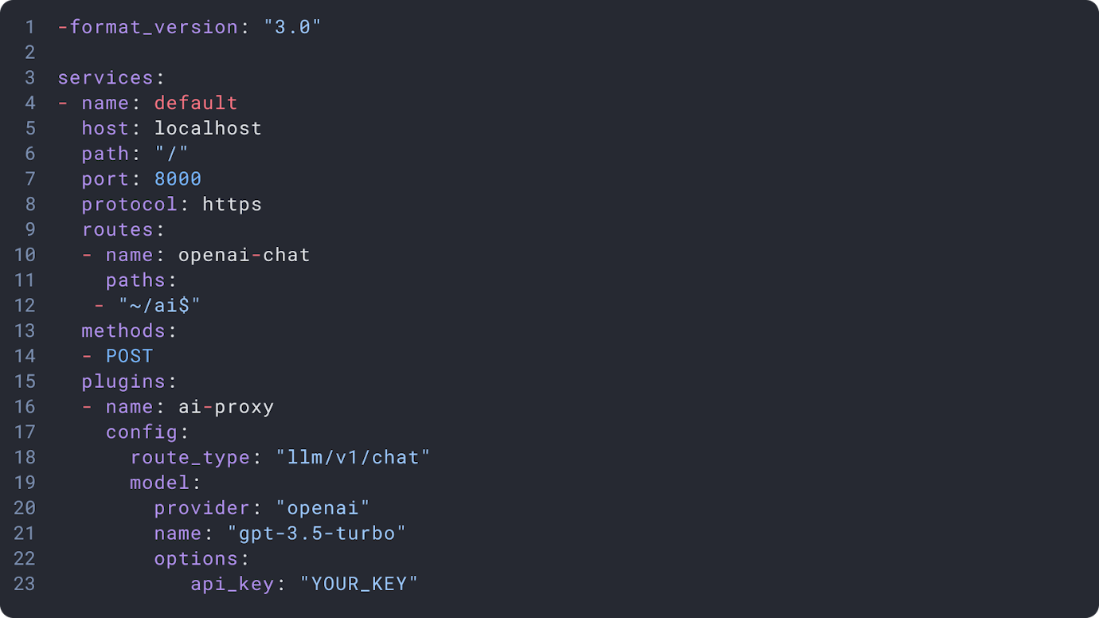Click the "llm/v1/chat" route type value
Screen dimensions: 1099x618
(x=353, y=458)
